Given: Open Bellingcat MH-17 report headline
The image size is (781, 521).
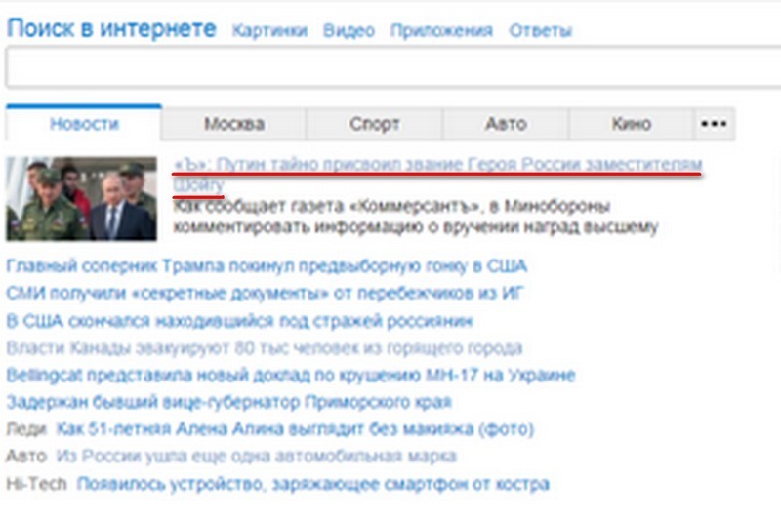Looking at the screenshot, I should pyautogui.click(x=291, y=375).
